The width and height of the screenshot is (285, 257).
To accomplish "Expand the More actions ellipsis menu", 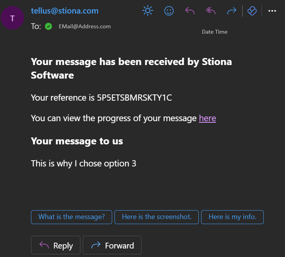I will click(x=272, y=11).
